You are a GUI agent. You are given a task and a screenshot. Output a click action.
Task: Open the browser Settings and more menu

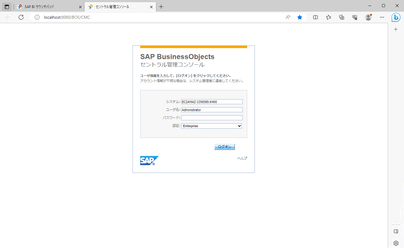tap(382, 17)
